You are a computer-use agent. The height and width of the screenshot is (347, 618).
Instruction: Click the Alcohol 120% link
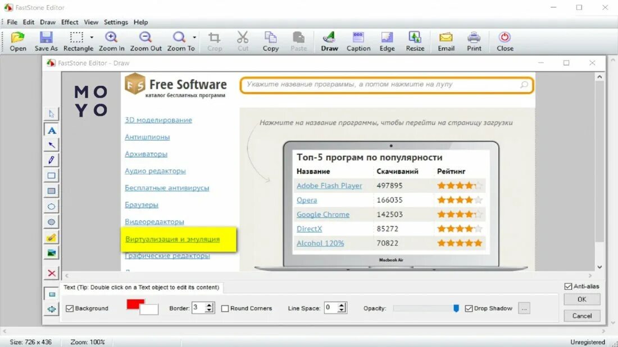coord(320,243)
